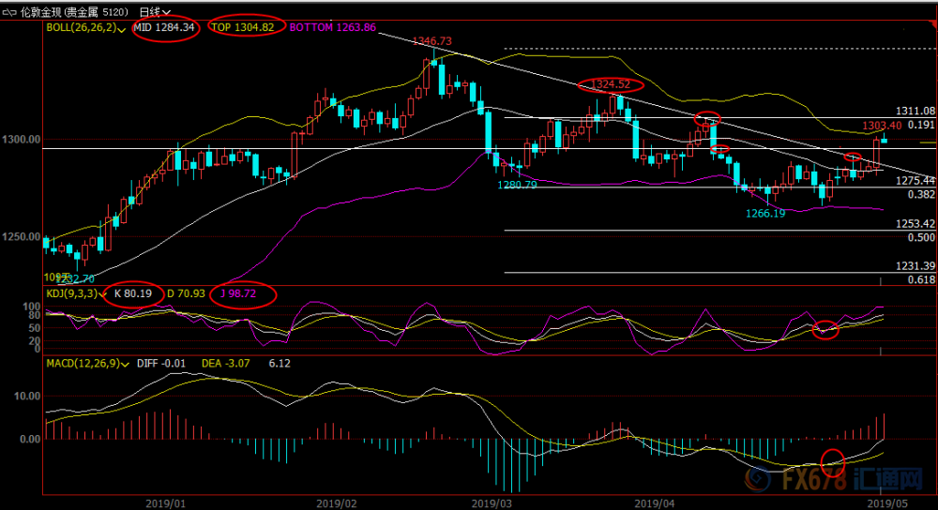Click the 2019/04 date axis label
The width and height of the screenshot is (938, 510).
[655, 503]
